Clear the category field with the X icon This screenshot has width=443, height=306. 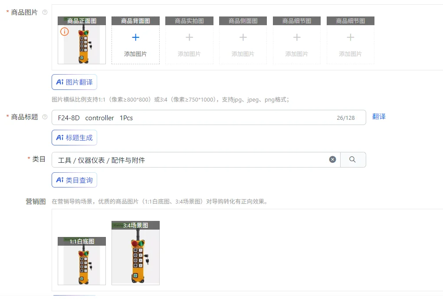click(x=332, y=159)
